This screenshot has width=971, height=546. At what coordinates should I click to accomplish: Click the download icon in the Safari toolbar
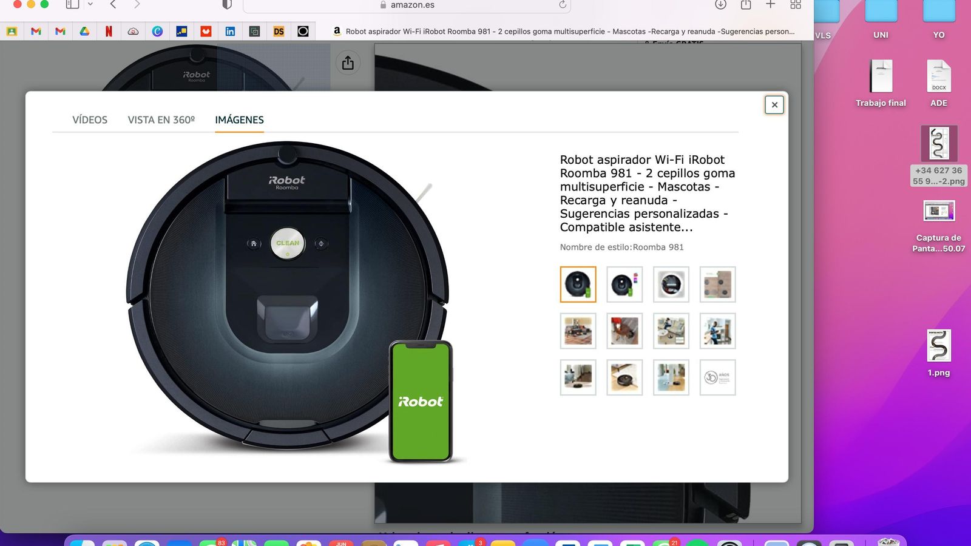[720, 6]
